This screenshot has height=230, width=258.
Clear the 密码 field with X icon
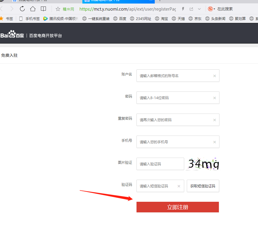214,98
